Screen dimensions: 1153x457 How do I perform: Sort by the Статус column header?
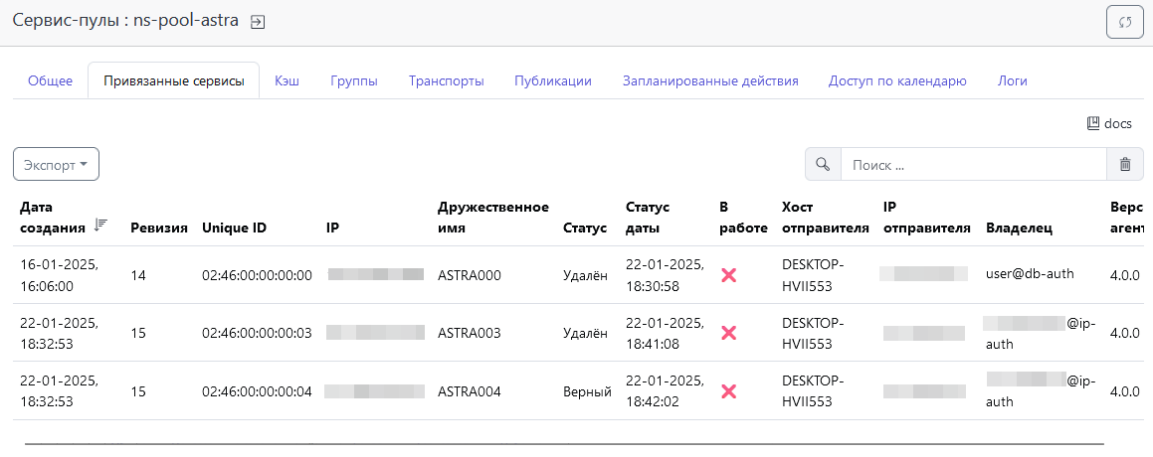click(x=584, y=228)
